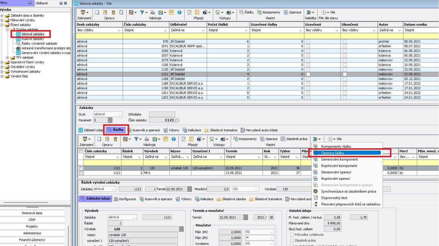The height and width of the screenshot is (246, 439).
Task: Click the Excel export icon in top Výstupy
Action: (x=218, y=12)
